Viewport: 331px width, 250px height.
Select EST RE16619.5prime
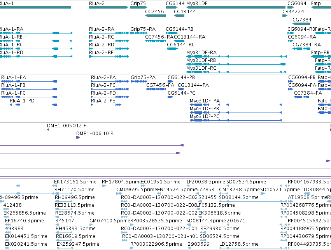point(75,236)
